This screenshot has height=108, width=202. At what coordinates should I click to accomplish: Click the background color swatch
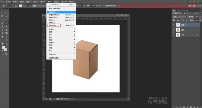point(5,49)
